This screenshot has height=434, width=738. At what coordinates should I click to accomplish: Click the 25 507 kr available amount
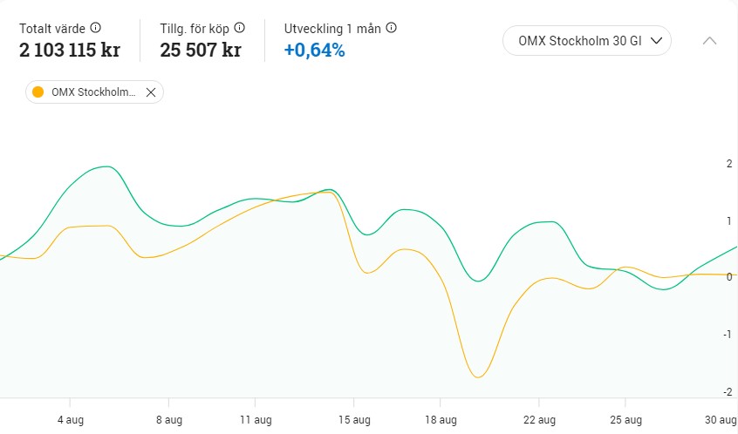[201, 50]
